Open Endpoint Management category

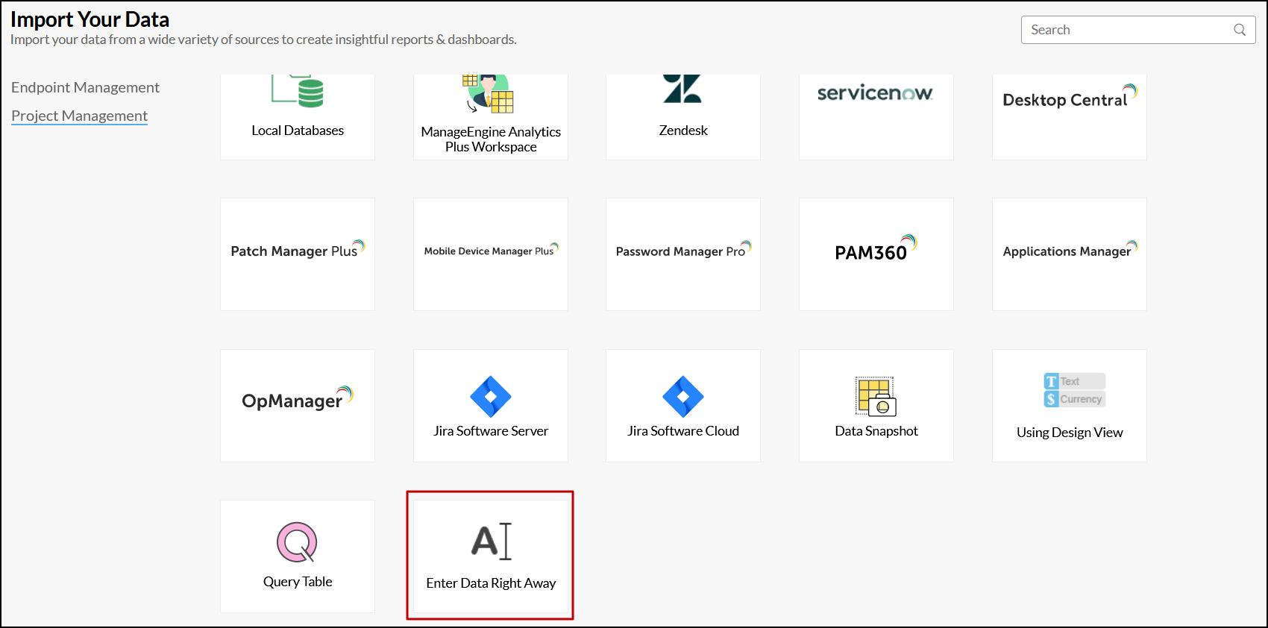pyautogui.click(x=85, y=87)
